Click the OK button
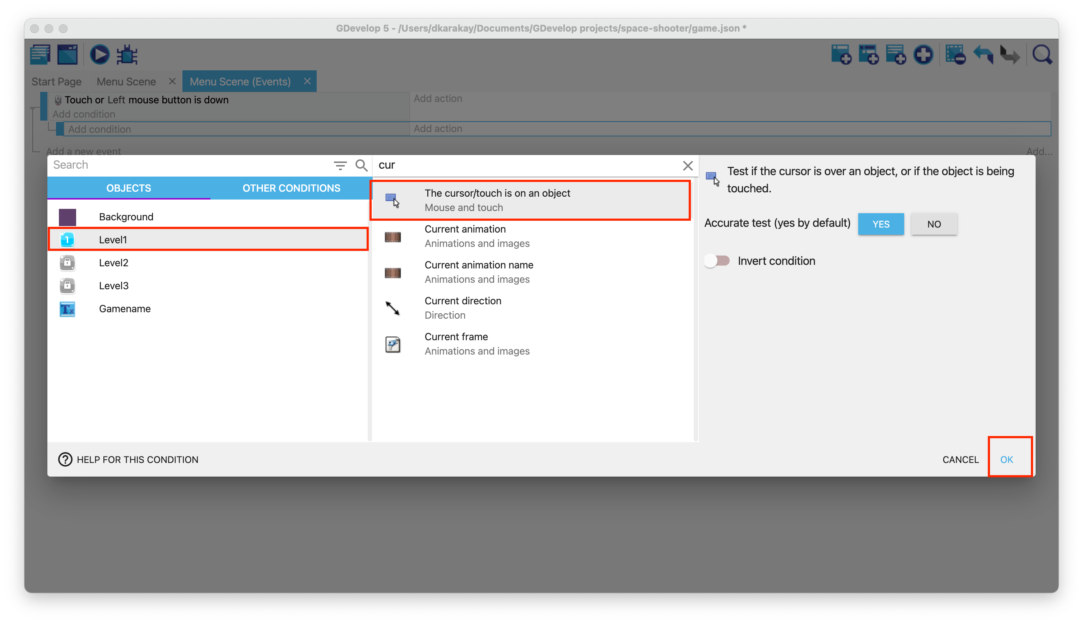The width and height of the screenshot is (1083, 623). [1006, 459]
